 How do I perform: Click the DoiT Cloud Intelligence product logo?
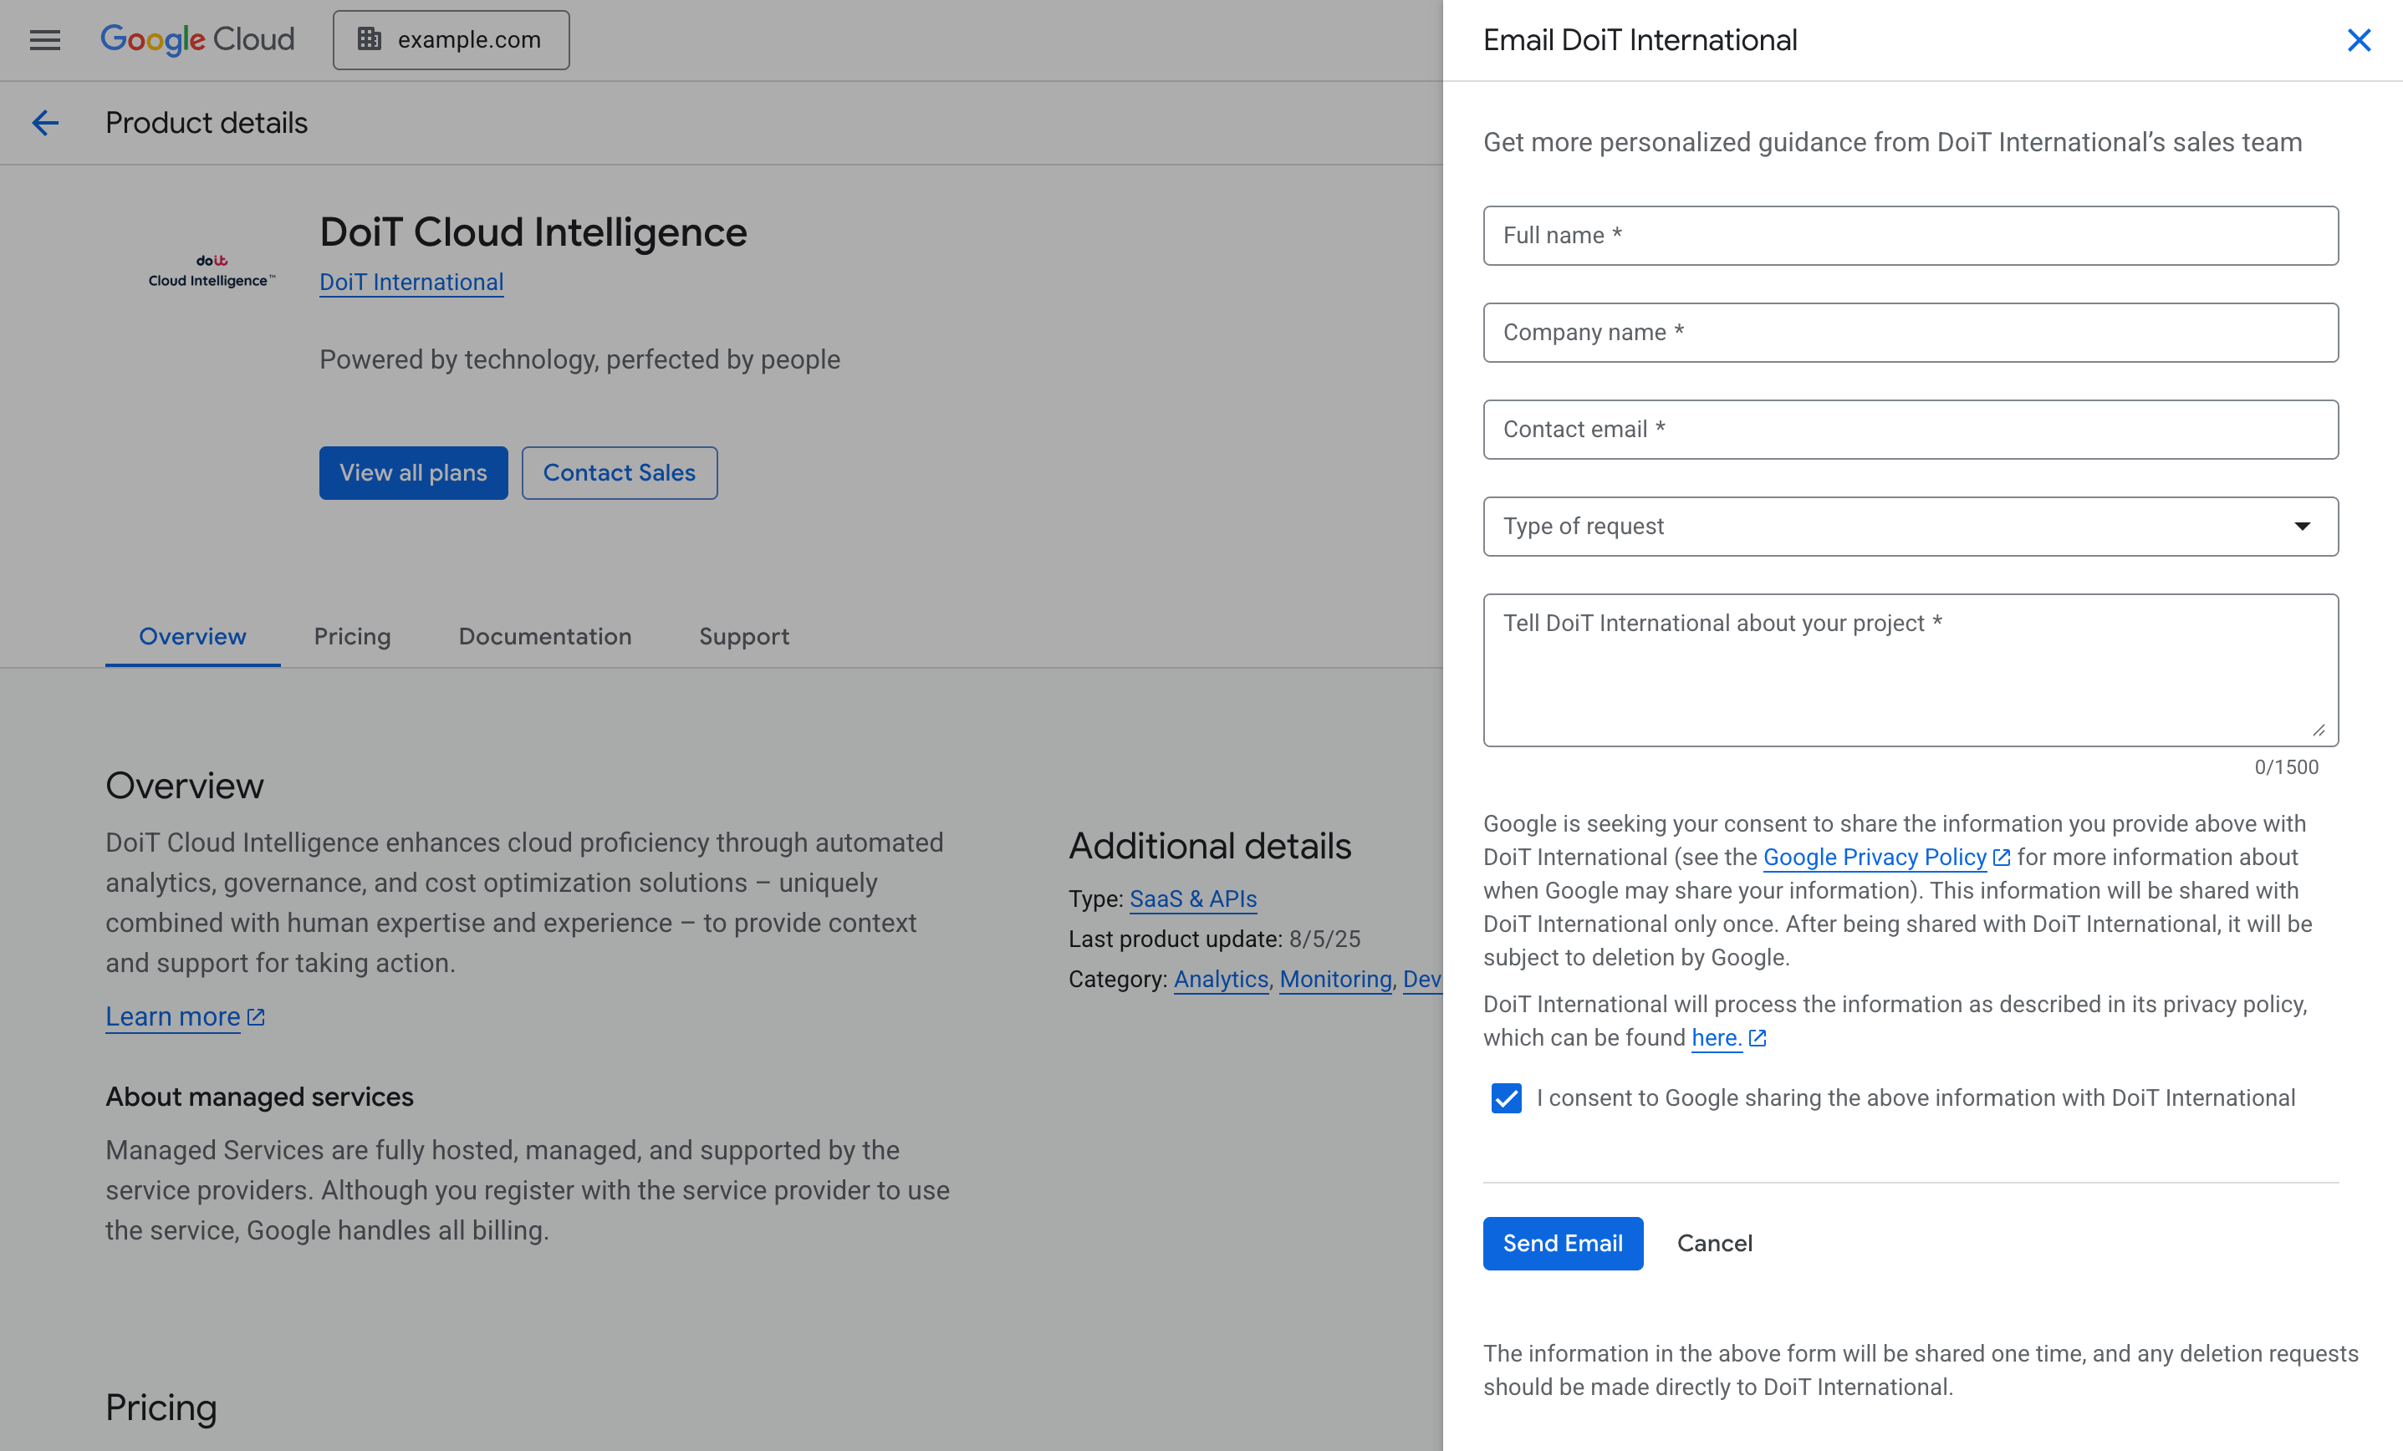(212, 272)
